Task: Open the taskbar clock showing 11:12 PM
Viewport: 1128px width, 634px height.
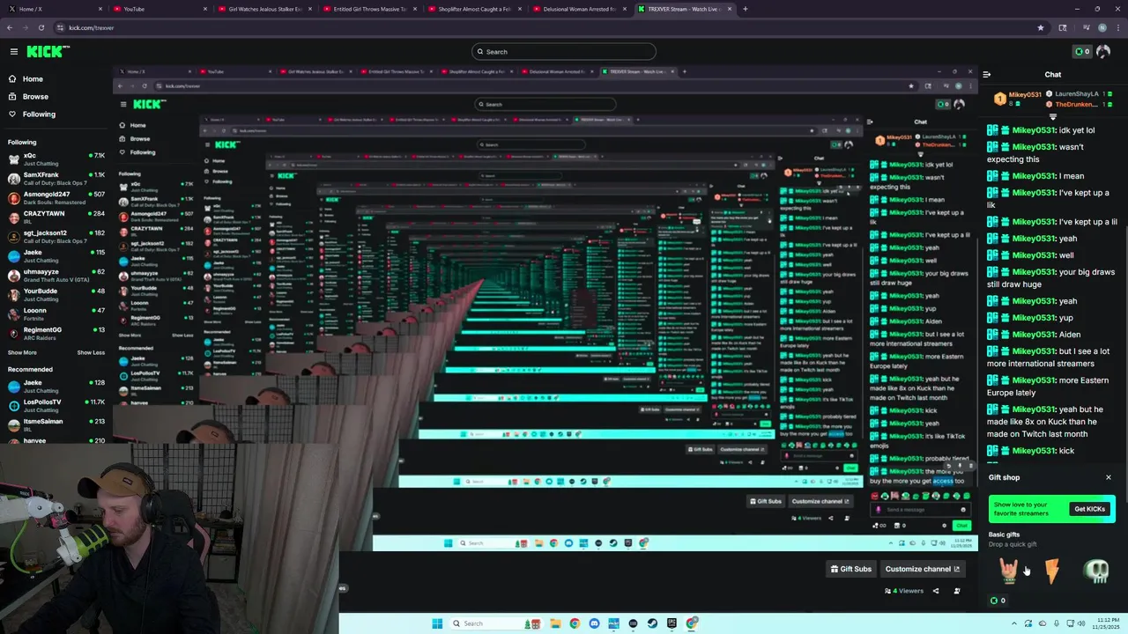Action: point(1104,623)
